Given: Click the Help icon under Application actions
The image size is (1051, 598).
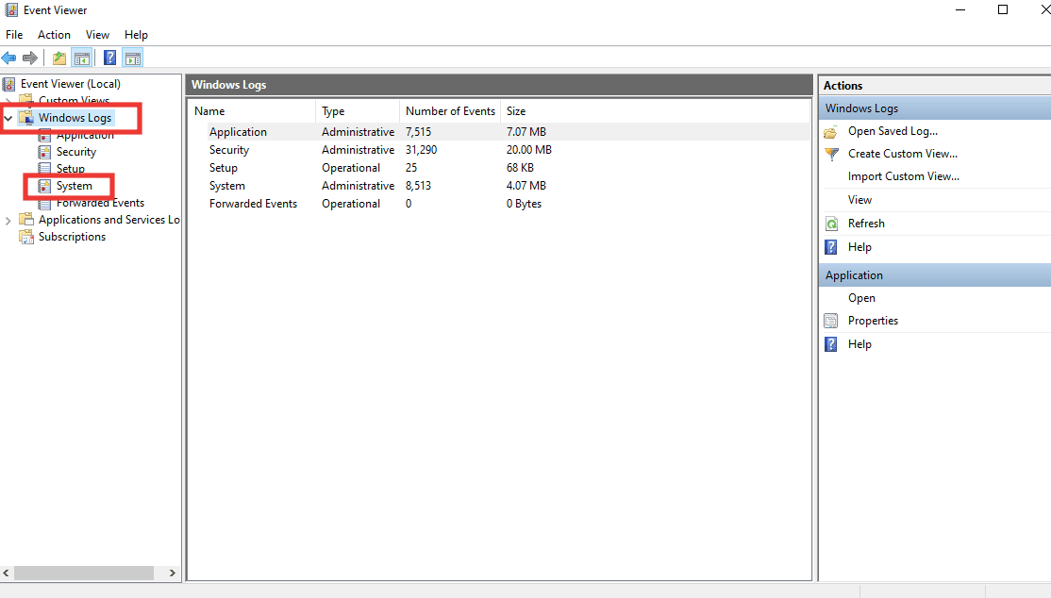Looking at the screenshot, I should click(x=830, y=343).
